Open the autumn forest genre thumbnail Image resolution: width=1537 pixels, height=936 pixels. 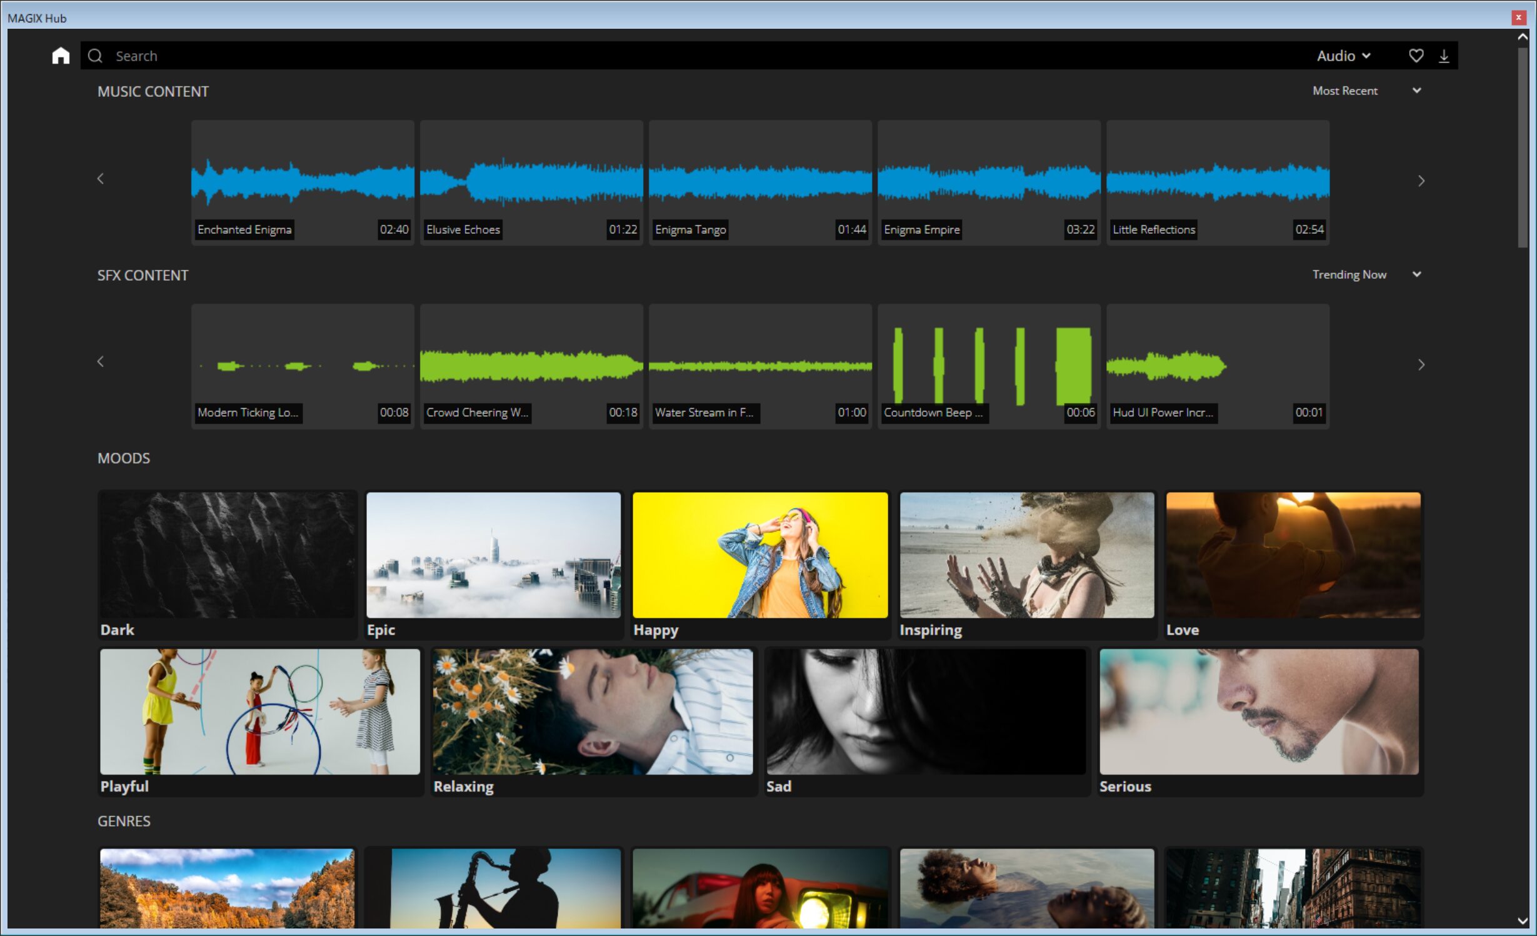click(228, 888)
